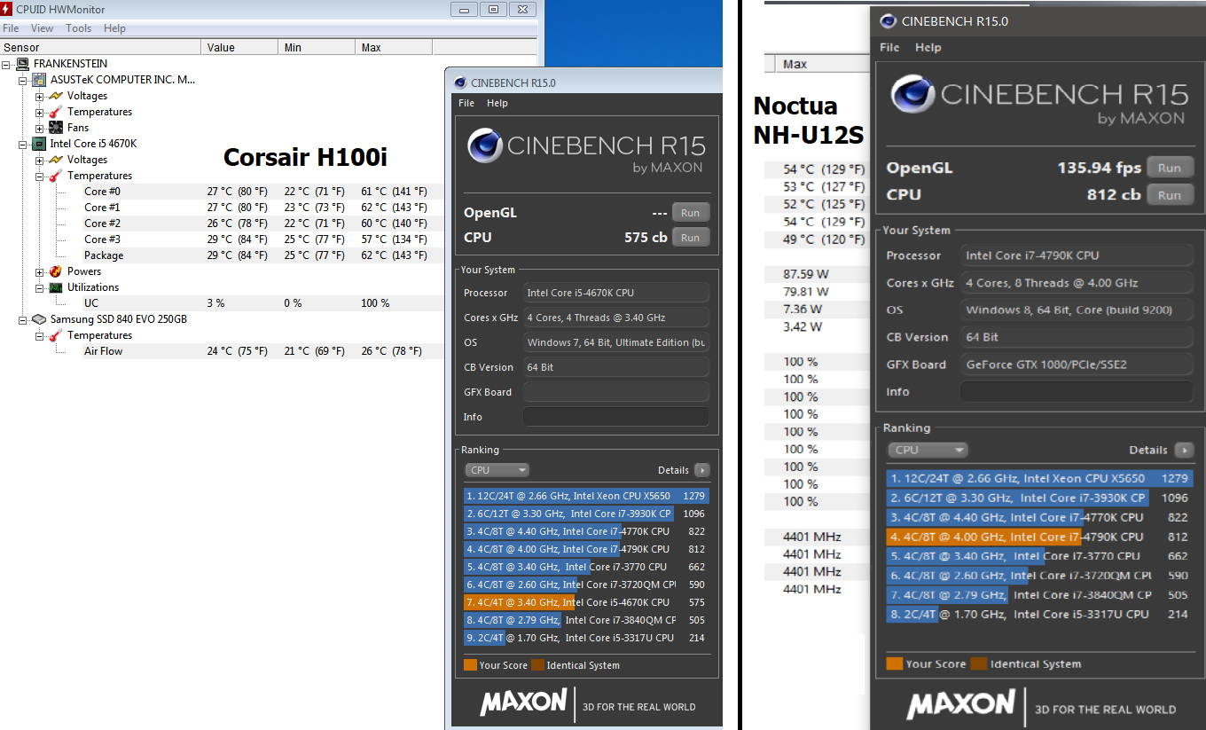Open ranking Details in left Cinebench

(x=701, y=470)
